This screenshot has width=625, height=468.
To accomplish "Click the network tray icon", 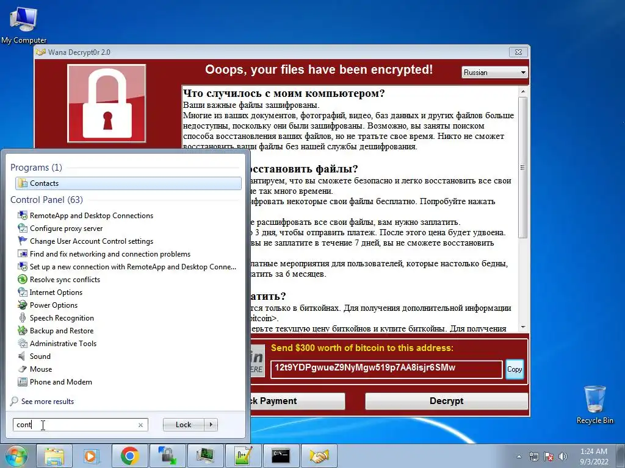I will pos(533,456).
